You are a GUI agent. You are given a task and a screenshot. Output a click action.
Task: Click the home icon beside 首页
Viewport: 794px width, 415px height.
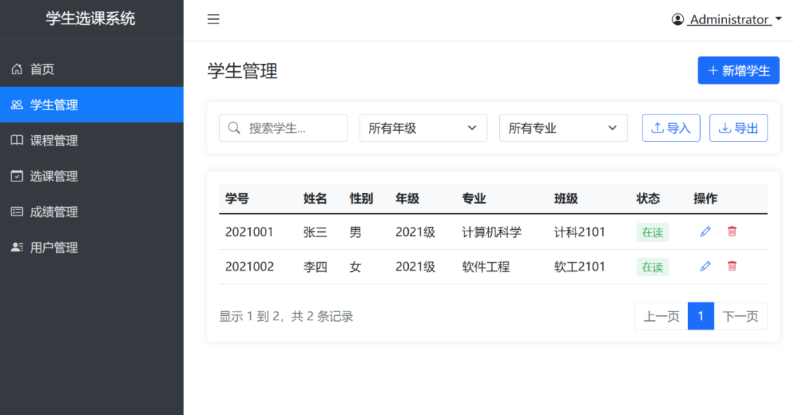click(17, 69)
